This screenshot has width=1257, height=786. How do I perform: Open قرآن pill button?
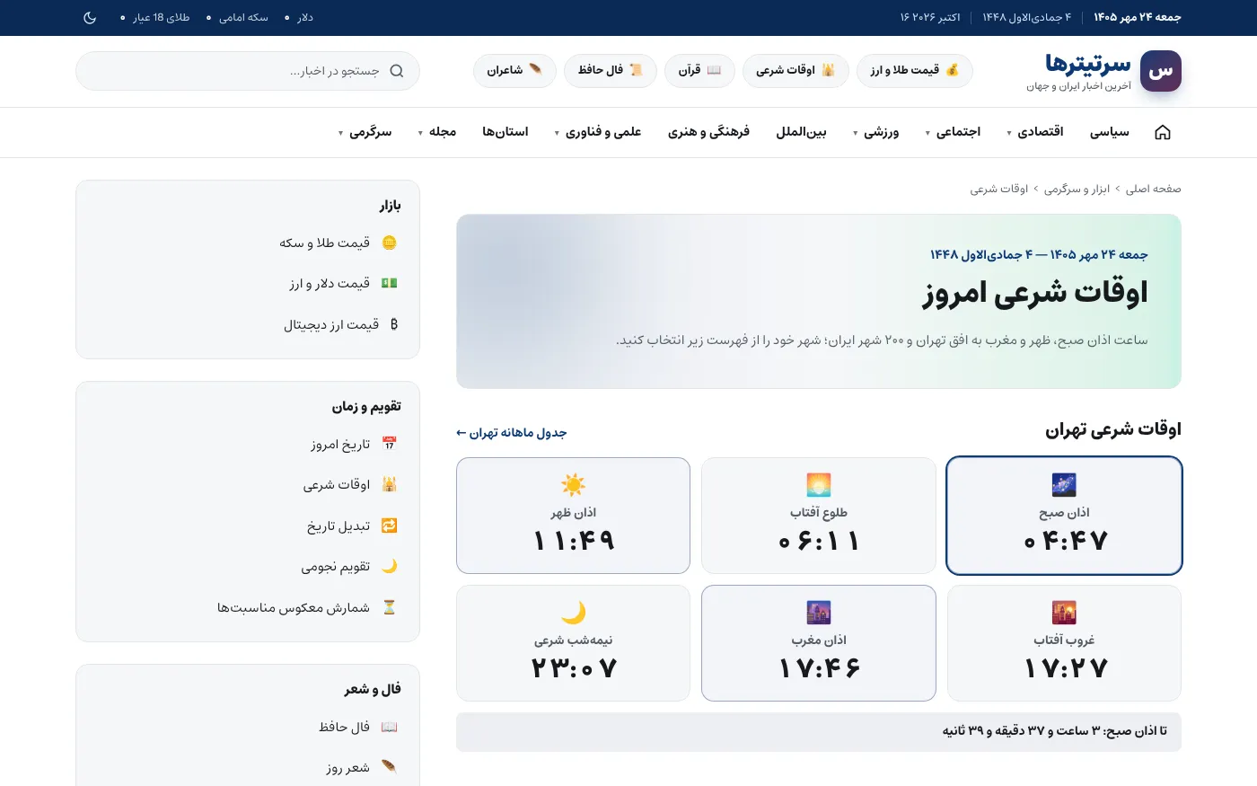tap(699, 70)
